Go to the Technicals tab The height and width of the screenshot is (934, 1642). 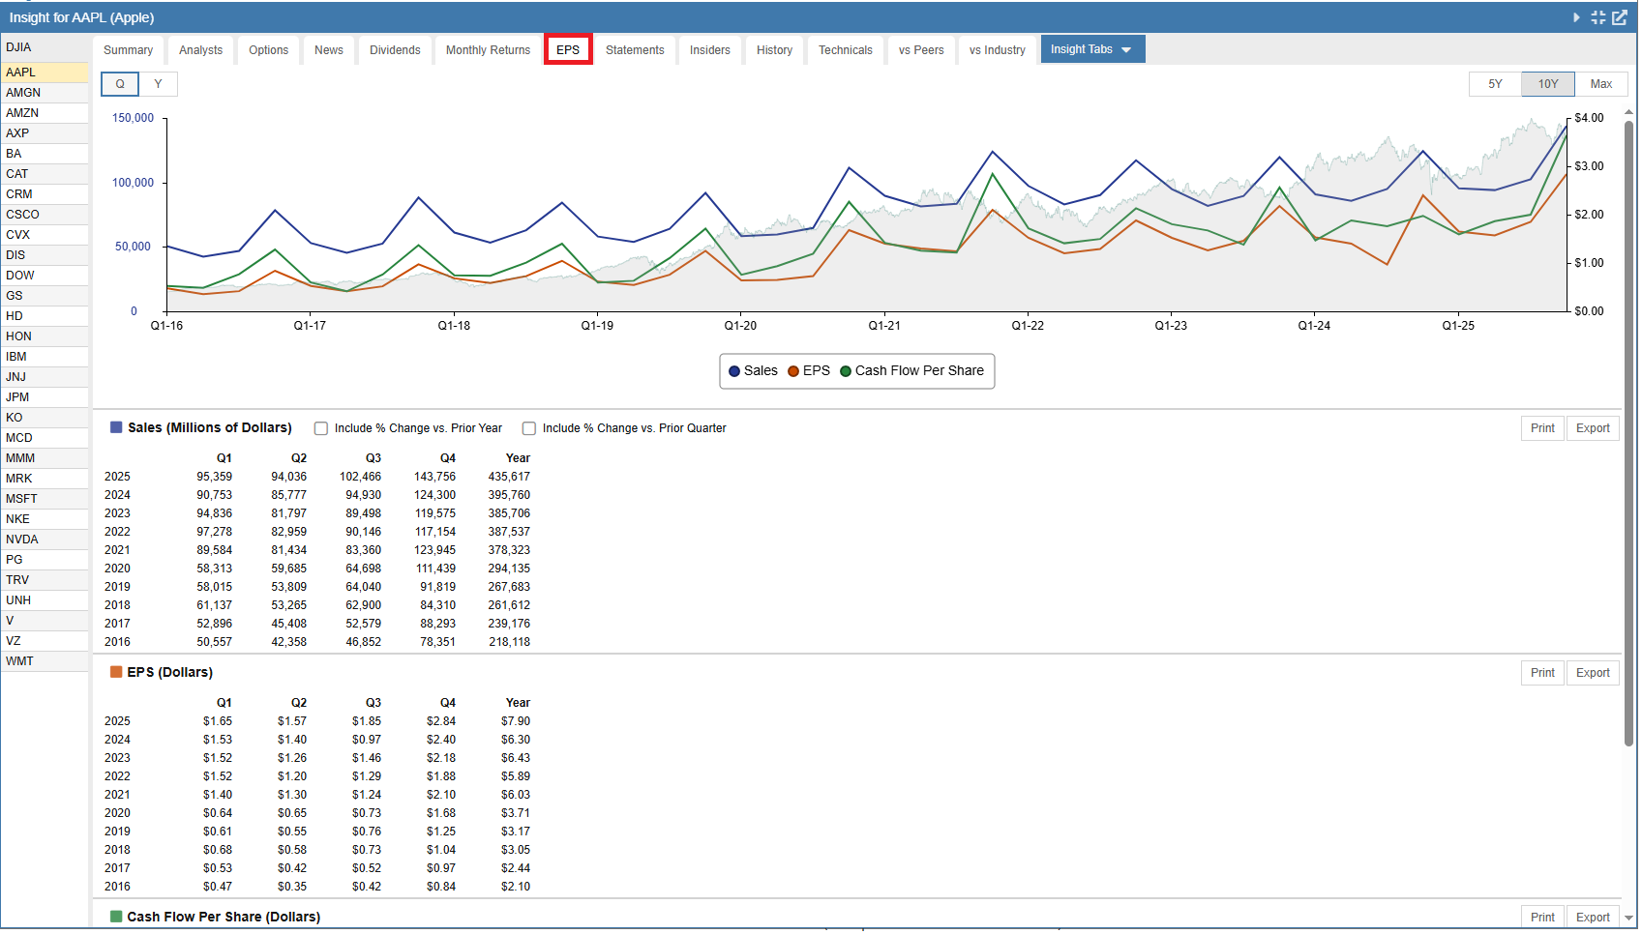(846, 50)
